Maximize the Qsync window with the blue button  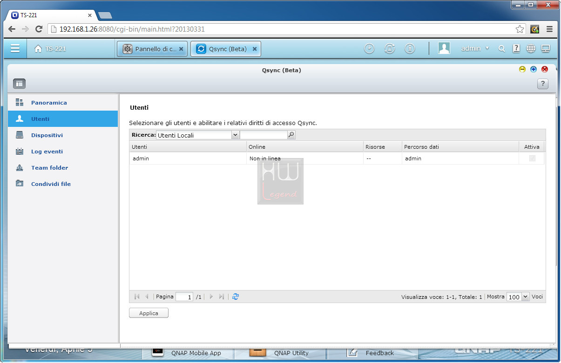[x=534, y=69]
